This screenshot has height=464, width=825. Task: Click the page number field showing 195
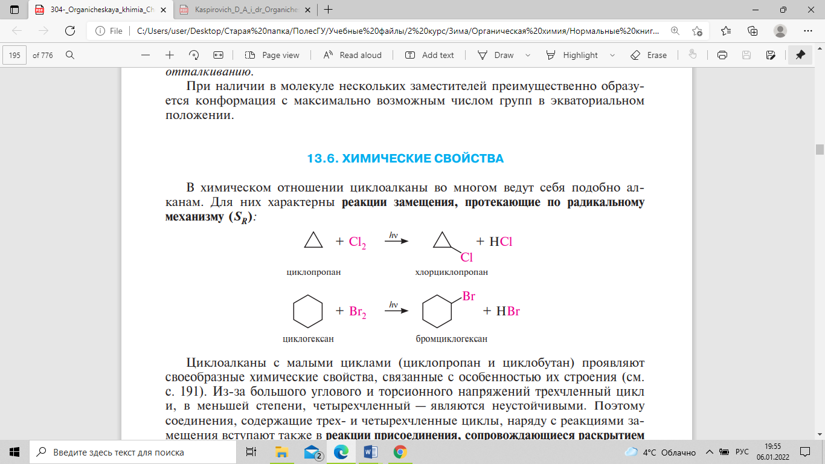point(15,55)
